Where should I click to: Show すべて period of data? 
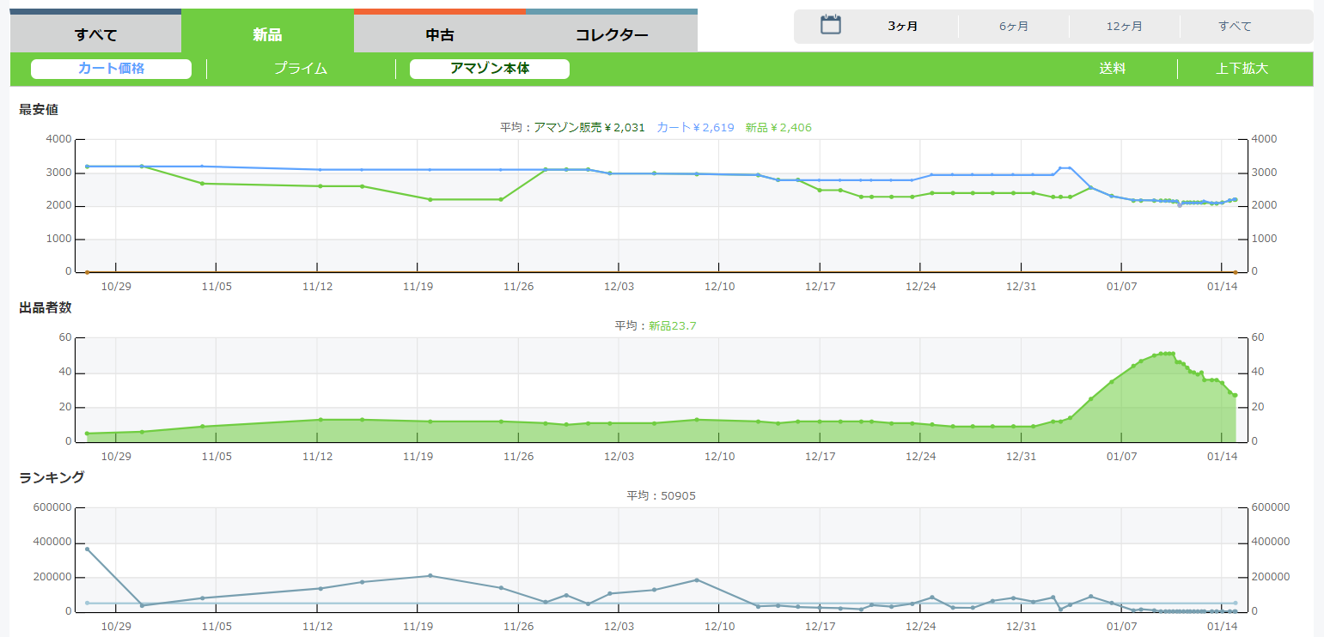[1235, 27]
